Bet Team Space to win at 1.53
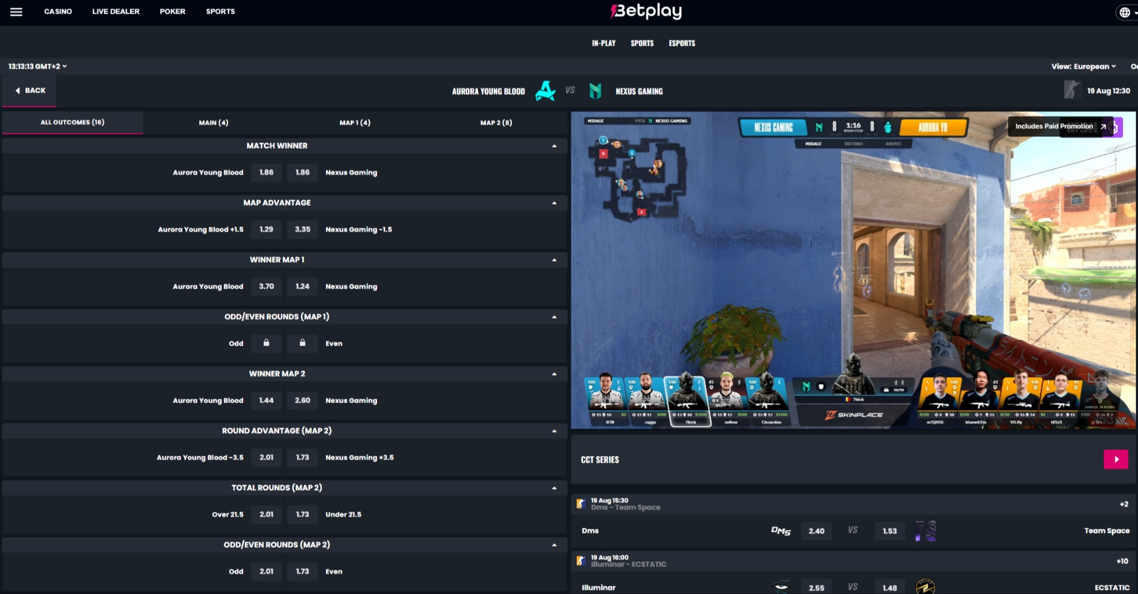The height and width of the screenshot is (594, 1138). [x=890, y=531]
